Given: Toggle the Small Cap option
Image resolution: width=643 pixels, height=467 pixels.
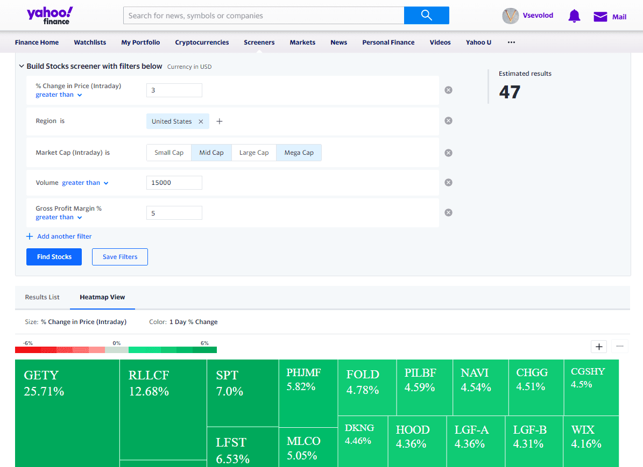Looking at the screenshot, I should click(x=169, y=153).
